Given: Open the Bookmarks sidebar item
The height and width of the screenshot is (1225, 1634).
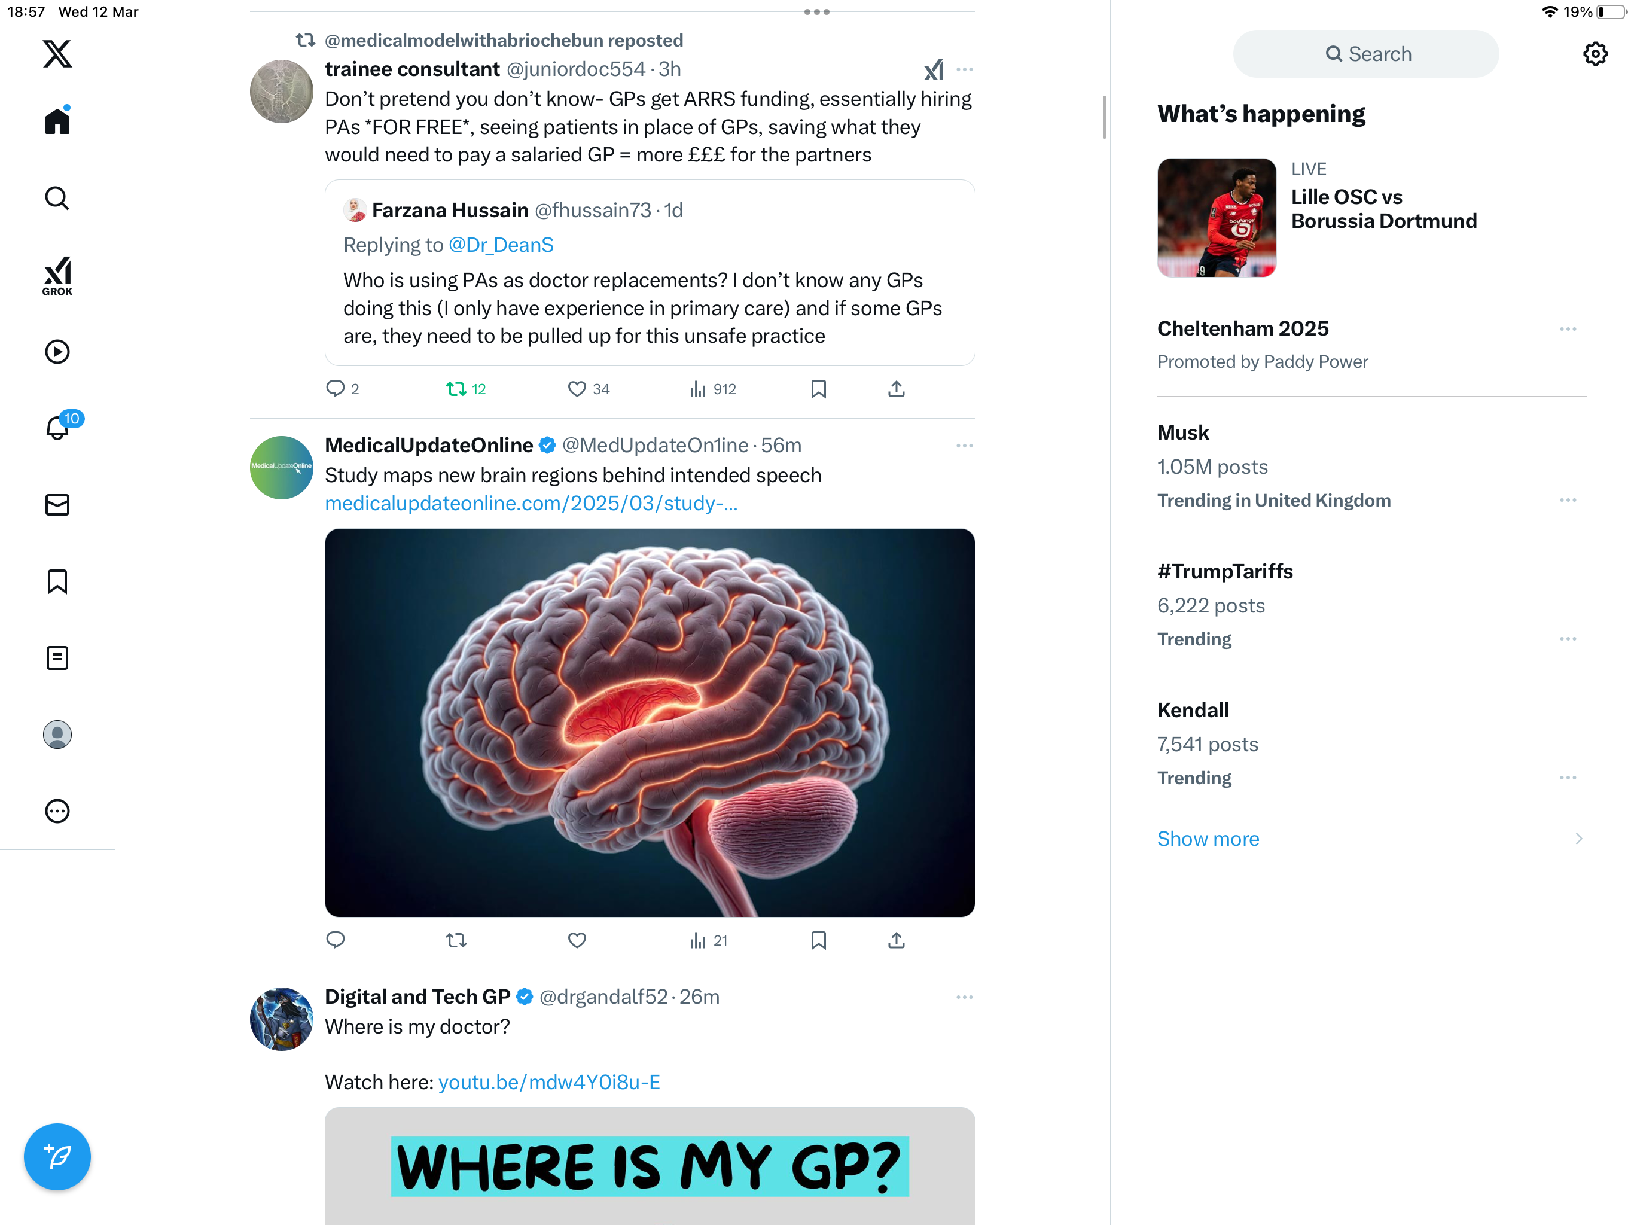Looking at the screenshot, I should pyautogui.click(x=57, y=581).
